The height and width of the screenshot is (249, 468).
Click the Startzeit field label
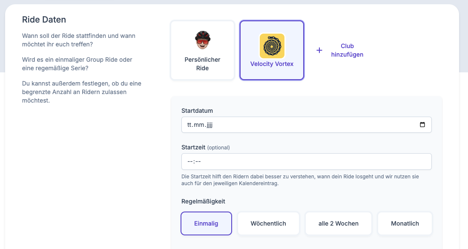194,147
